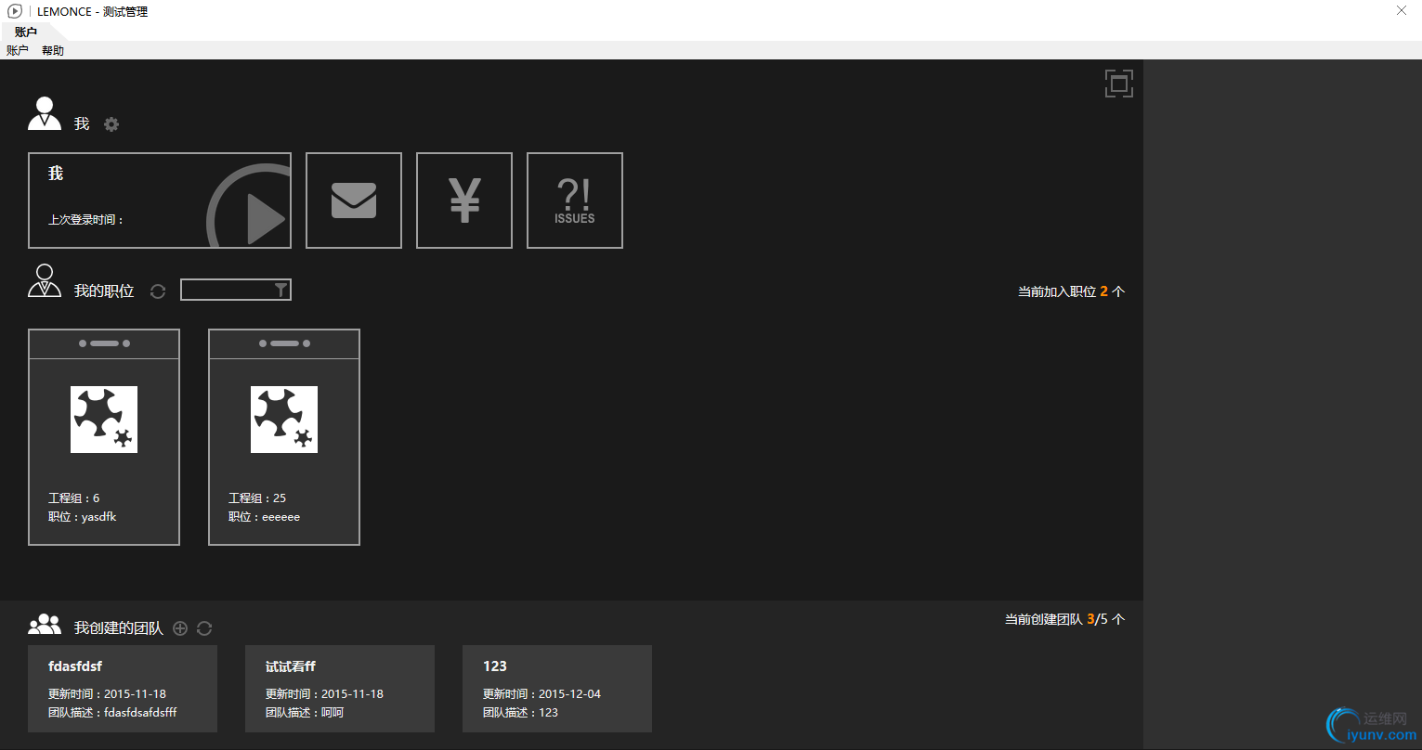Click 上次登录时间 label
The image size is (1422, 750).
85,220
